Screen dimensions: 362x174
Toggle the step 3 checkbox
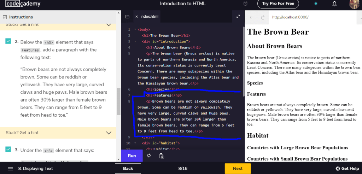[x=8, y=150]
